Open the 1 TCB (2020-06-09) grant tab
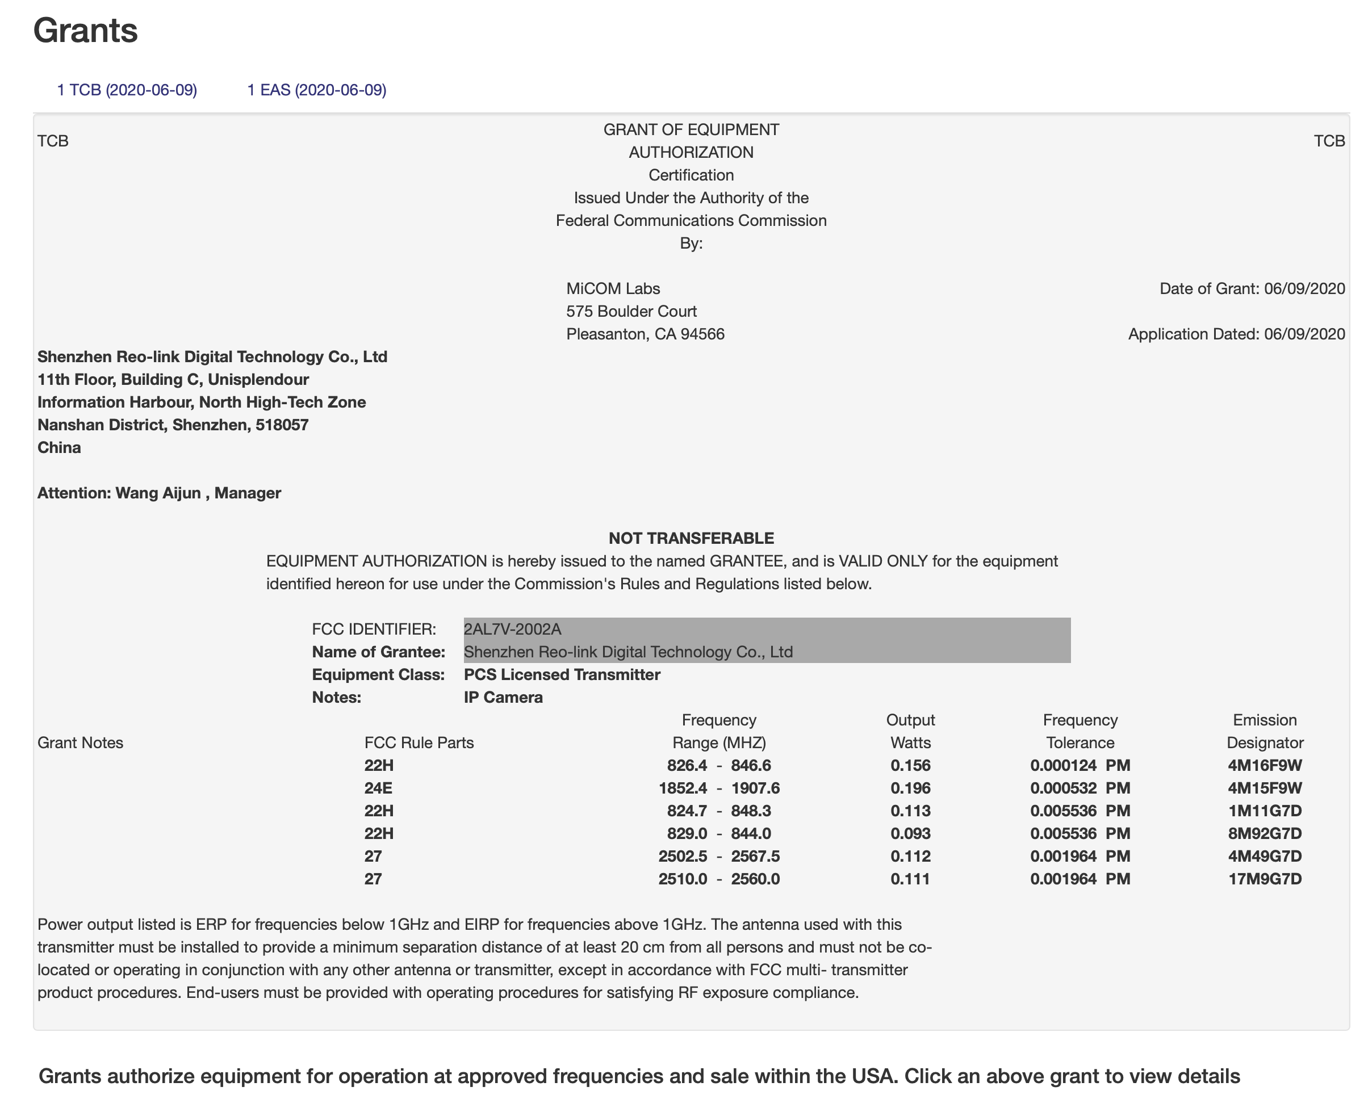1364x1116 pixels. (127, 89)
